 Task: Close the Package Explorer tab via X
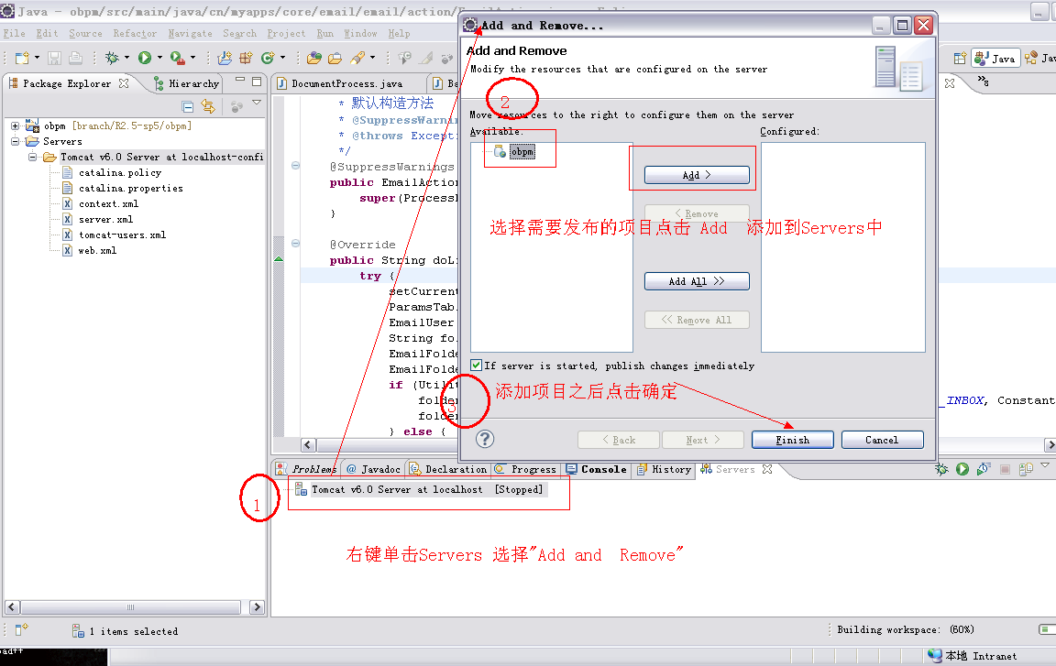coord(124,83)
